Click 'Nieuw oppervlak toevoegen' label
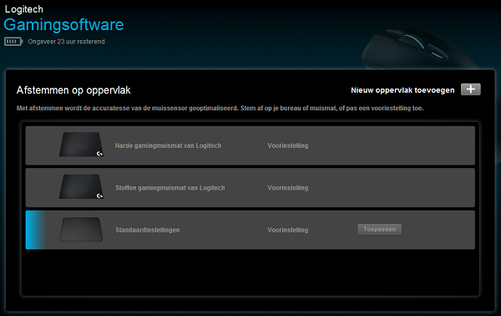Viewport: 501px width, 316px height. pos(402,90)
